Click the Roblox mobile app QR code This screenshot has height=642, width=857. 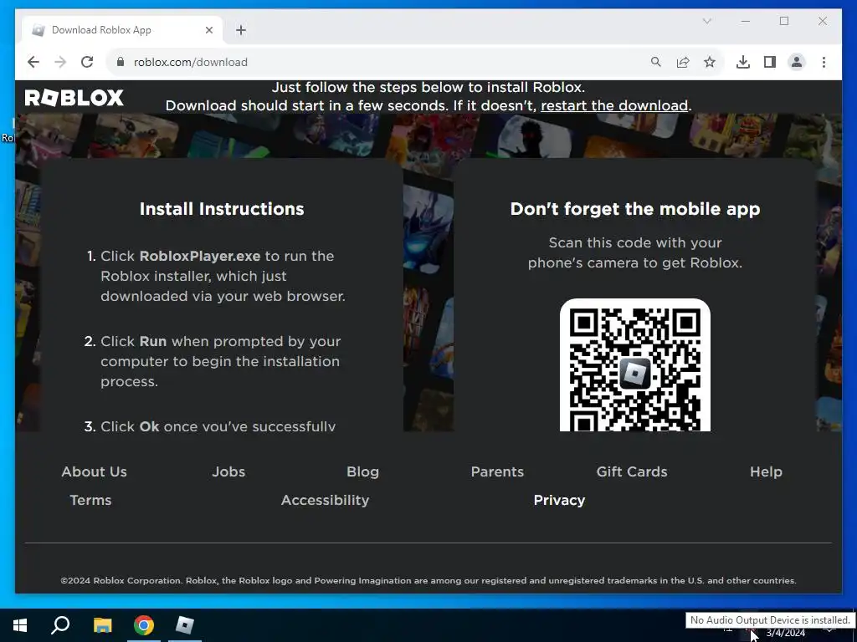635,366
